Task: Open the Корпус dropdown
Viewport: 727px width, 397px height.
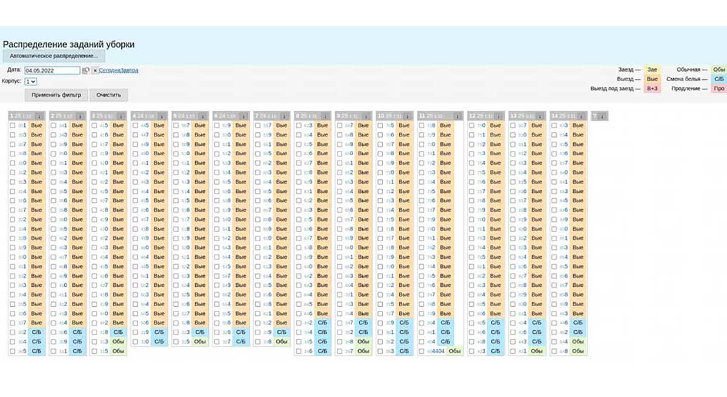Action: 31,81
